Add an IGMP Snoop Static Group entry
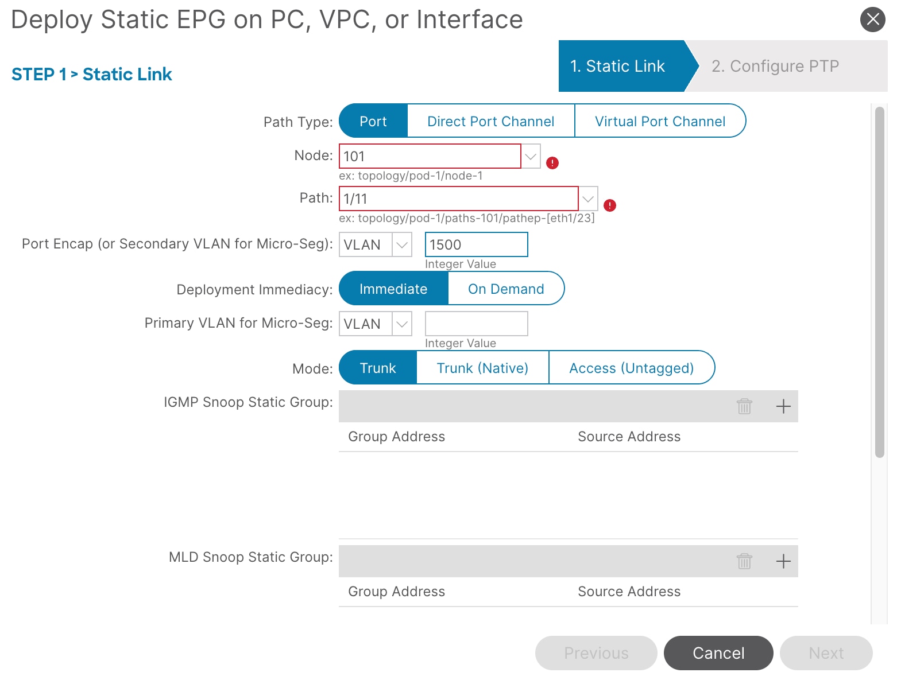The width and height of the screenshot is (897, 684). [x=783, y=406]
